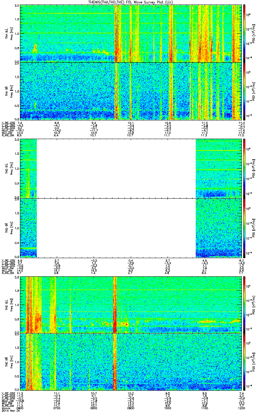The height and width of the screenshot is (413, 258).
Task: Click the white data gap in THD B-parallel panel
Action: (116, 227)
